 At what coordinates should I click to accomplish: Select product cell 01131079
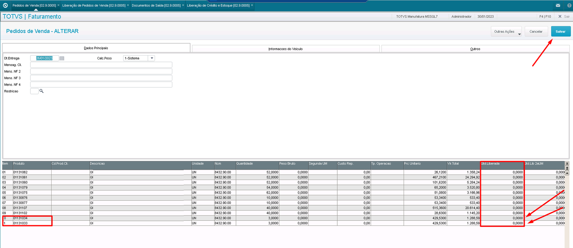32,187
